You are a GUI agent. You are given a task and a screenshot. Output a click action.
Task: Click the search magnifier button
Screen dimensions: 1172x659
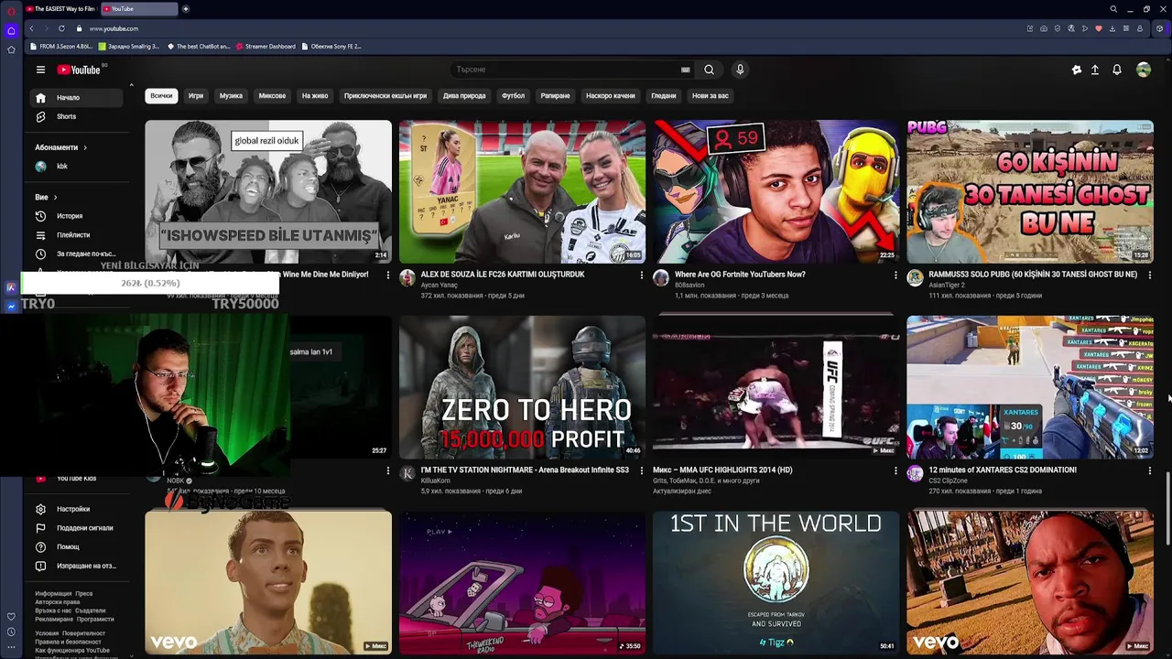point(709,70)
